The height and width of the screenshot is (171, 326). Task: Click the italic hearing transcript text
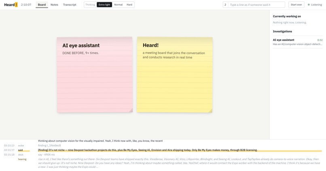179,163
